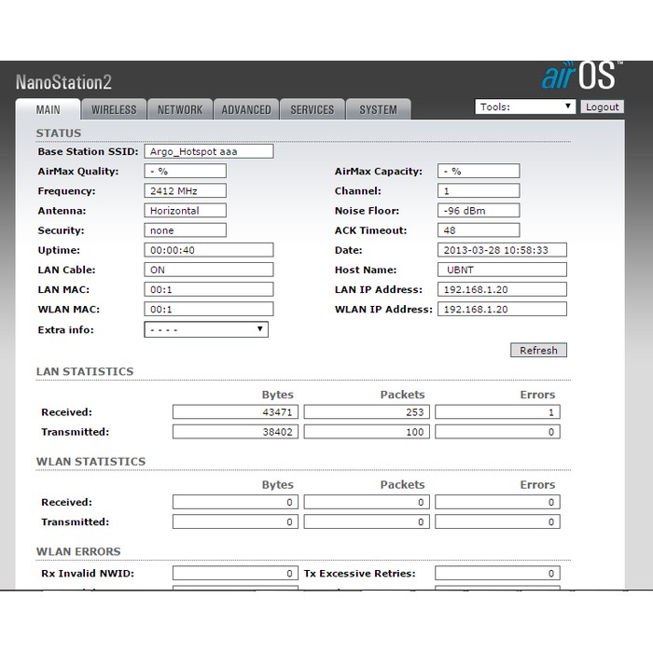Click the LAN MAC address field
Screen dimensions: 653x653
[x=209, y=289]
